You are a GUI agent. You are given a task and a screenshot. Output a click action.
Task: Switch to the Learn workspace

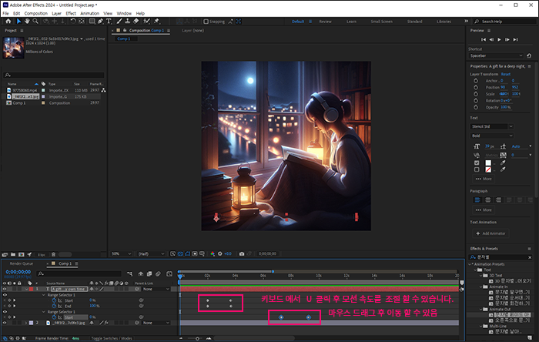click(x=351, y=22)
